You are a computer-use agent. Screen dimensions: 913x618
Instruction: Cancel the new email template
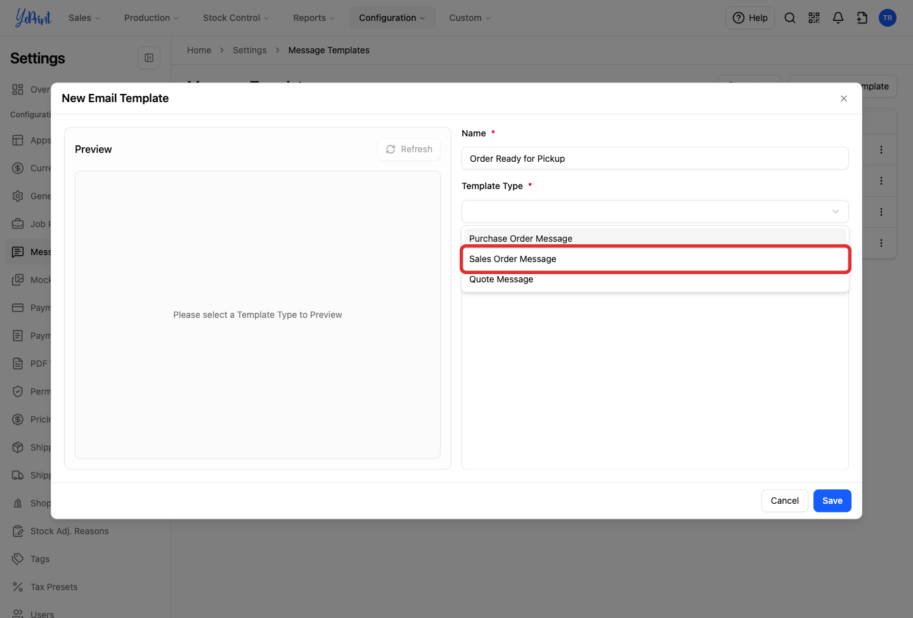pyautogui.click(x=785, y=501)
